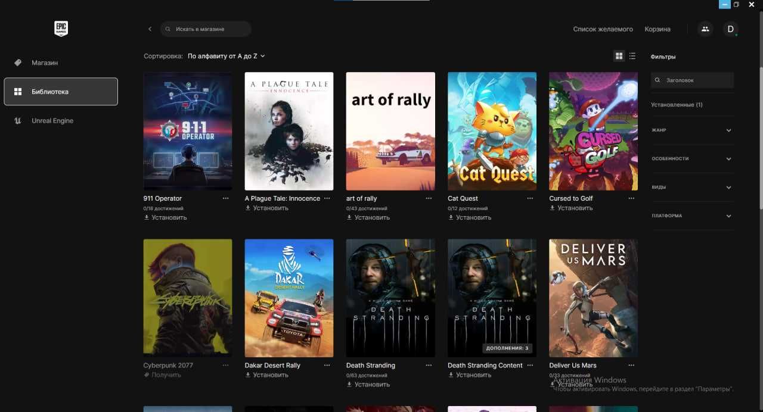The height and width of the screenshot is (412, 763).
Task: Open Cursed to Golf cover art
Action: [x=593, y=131]
